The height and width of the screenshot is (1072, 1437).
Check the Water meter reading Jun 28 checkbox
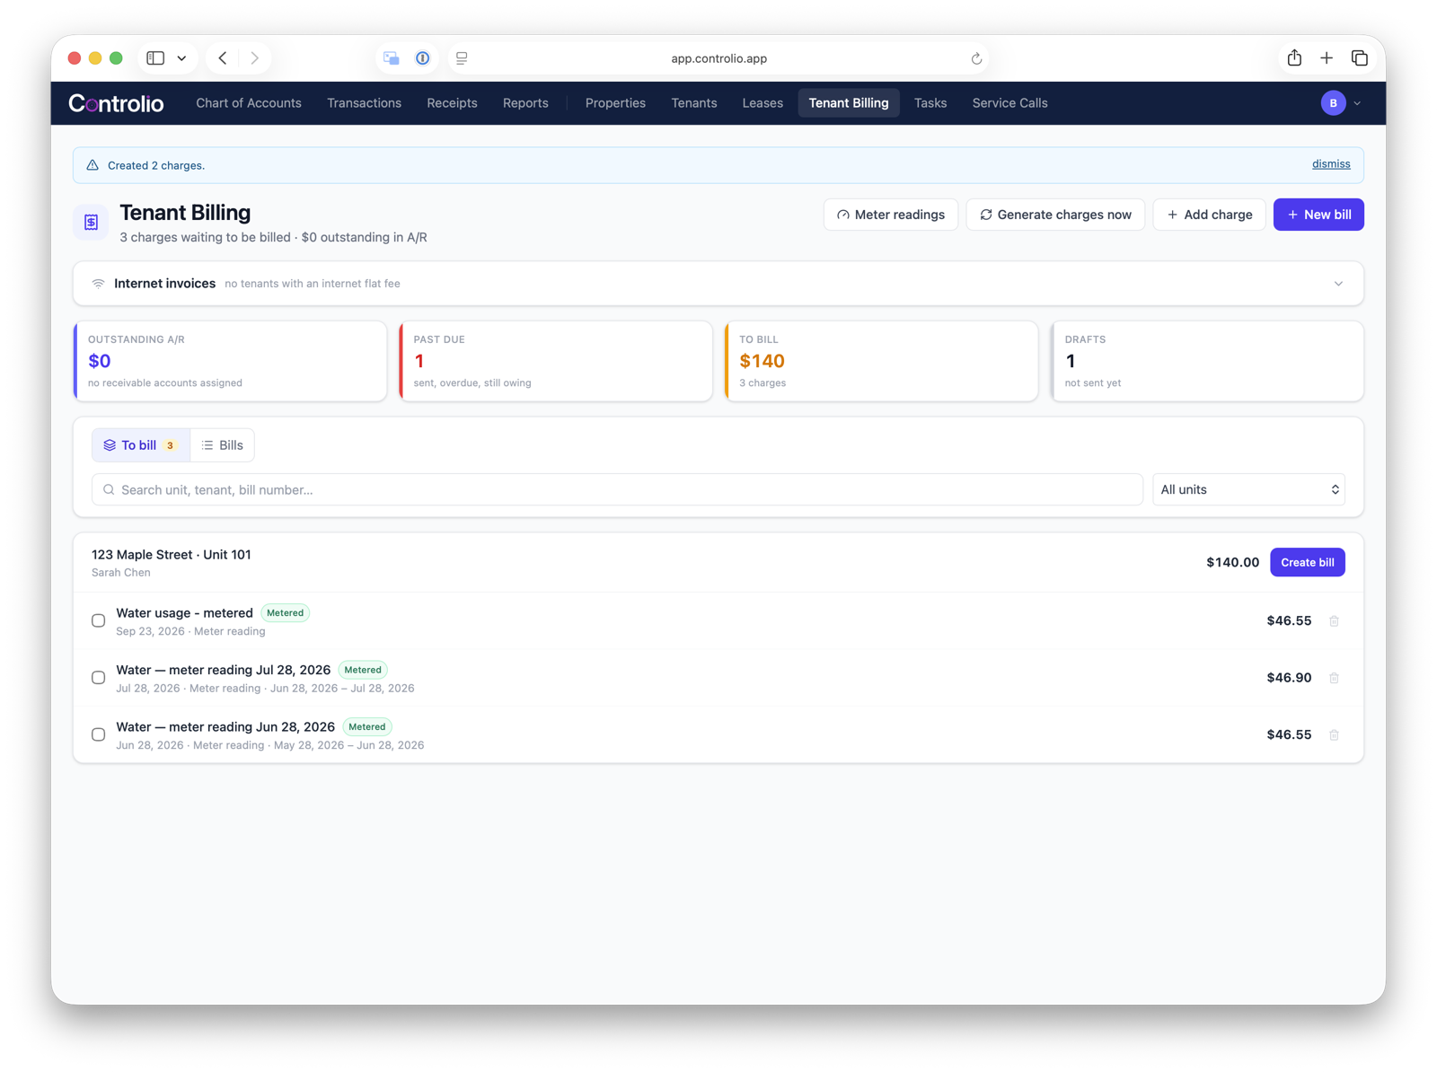point(99,734)
